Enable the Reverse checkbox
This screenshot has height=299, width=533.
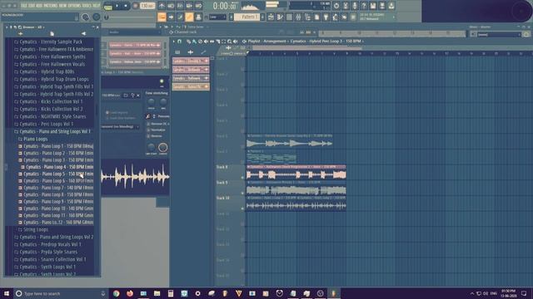click(148, 136)
